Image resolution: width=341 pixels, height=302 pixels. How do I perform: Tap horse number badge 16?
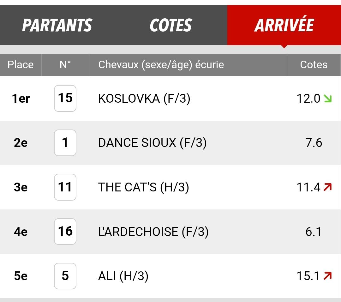click(65, 232)
